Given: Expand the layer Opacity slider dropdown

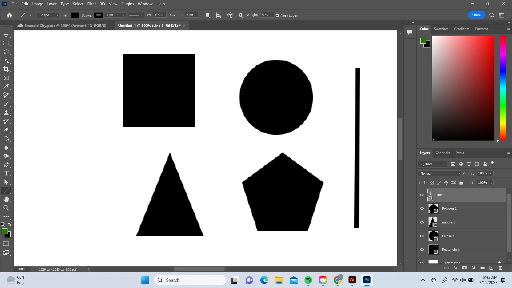Looking at the screenshot, I should (491, 174).
